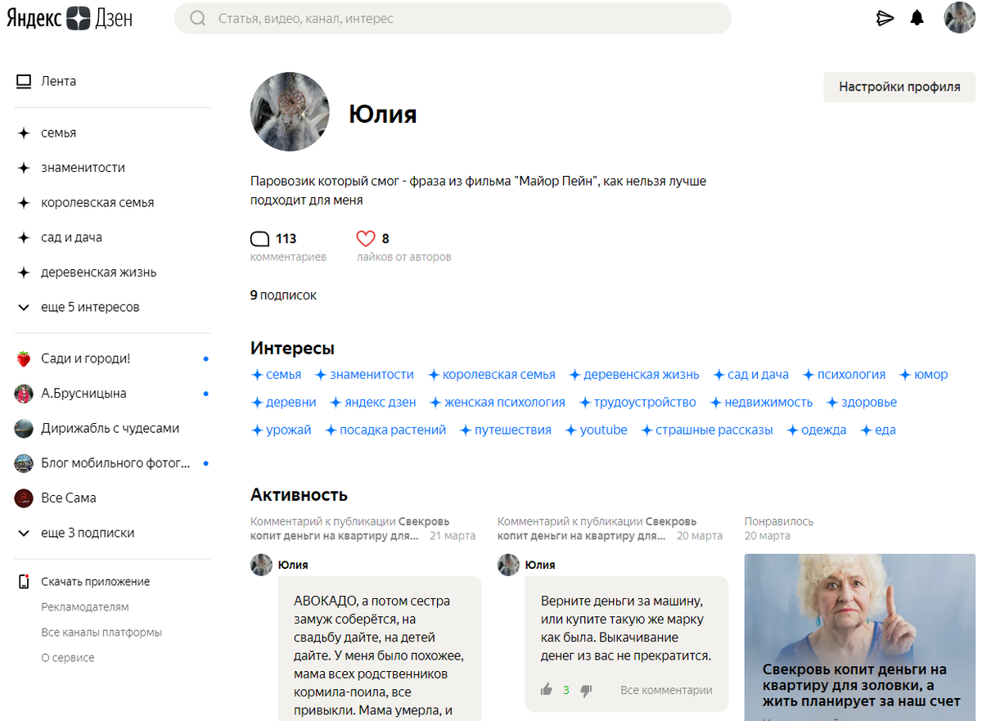Open liked article Свекровь копит деньги card

[x=859, y=637]
